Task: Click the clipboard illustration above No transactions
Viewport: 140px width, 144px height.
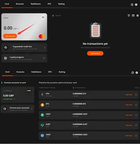Action: point(95,30)
